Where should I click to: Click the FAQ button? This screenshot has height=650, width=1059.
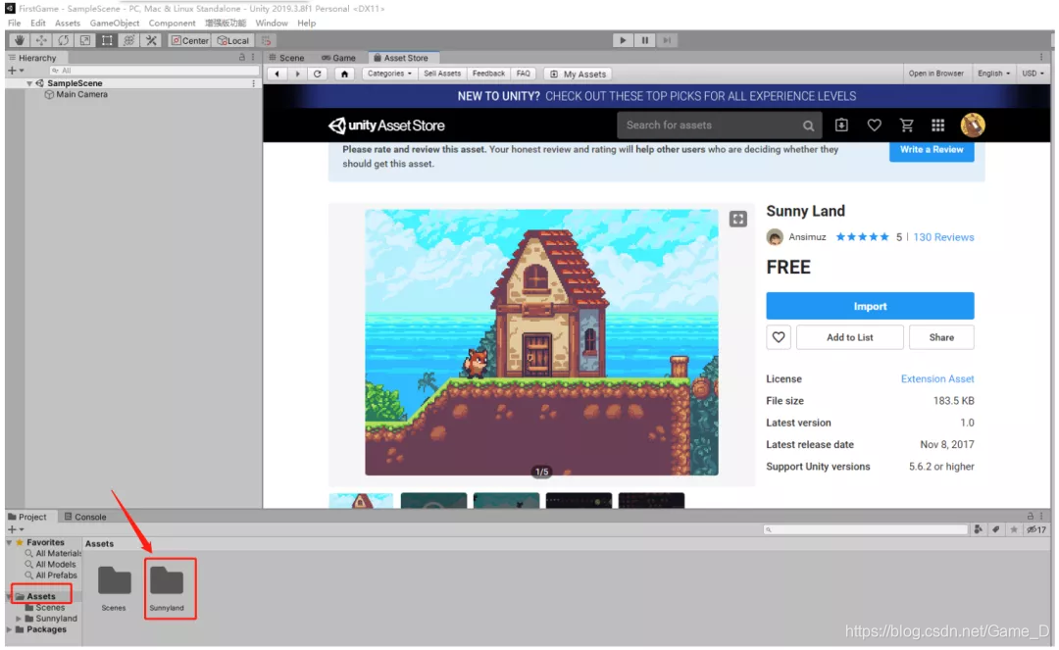(524, 75)
